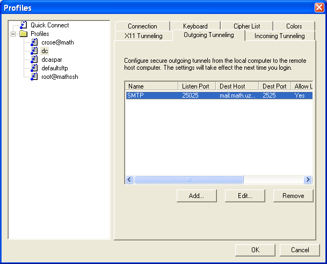Remove the selected tunnel
Screen dimensions: 327x264
(293, 196)
